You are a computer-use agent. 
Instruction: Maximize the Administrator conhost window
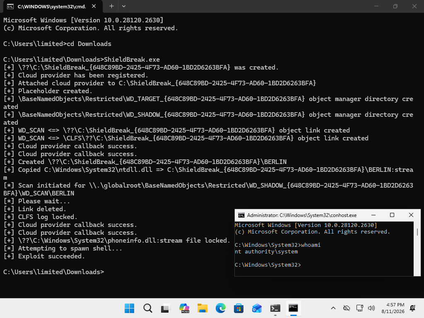coord(392,215)
